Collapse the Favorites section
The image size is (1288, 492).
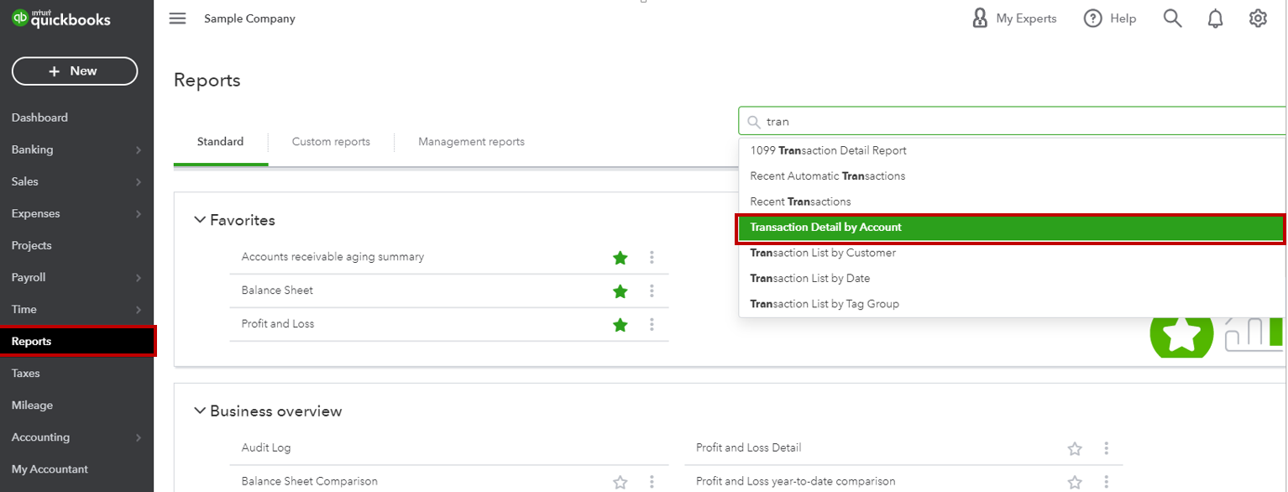pyautogui.click(x=200, y=219)
